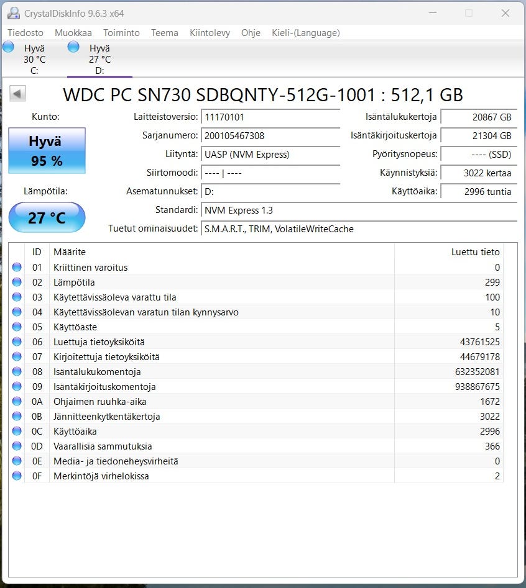Select the Luettuja tietoyksiköitä attribute text

99,342
